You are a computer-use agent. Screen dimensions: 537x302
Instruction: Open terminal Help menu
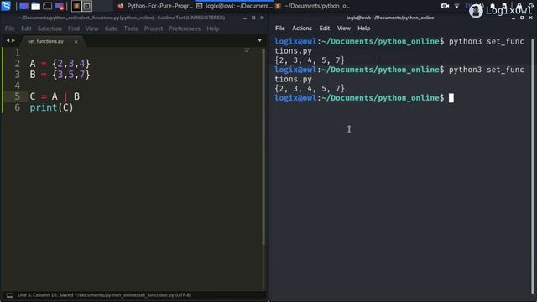[363, 29]
